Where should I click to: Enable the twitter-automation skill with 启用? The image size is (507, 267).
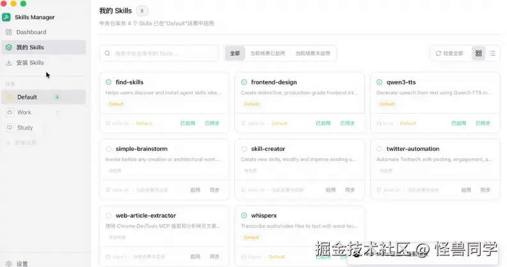(466, 190)
